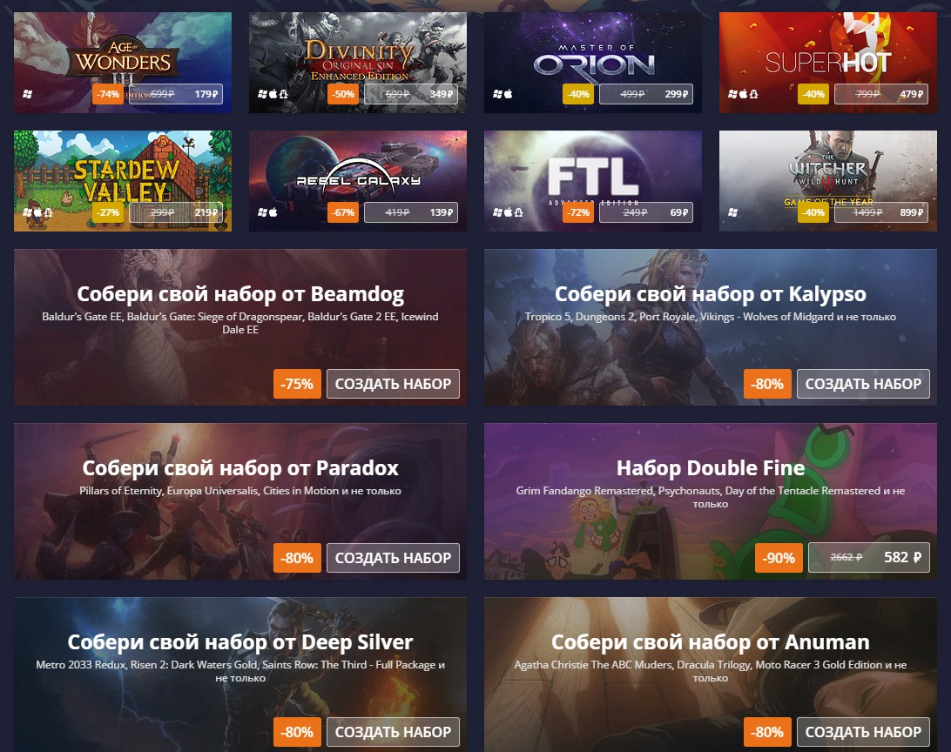Open the Rebel Galaxy game thumbnail
This screenshot has width=951, height=752.
358,180
